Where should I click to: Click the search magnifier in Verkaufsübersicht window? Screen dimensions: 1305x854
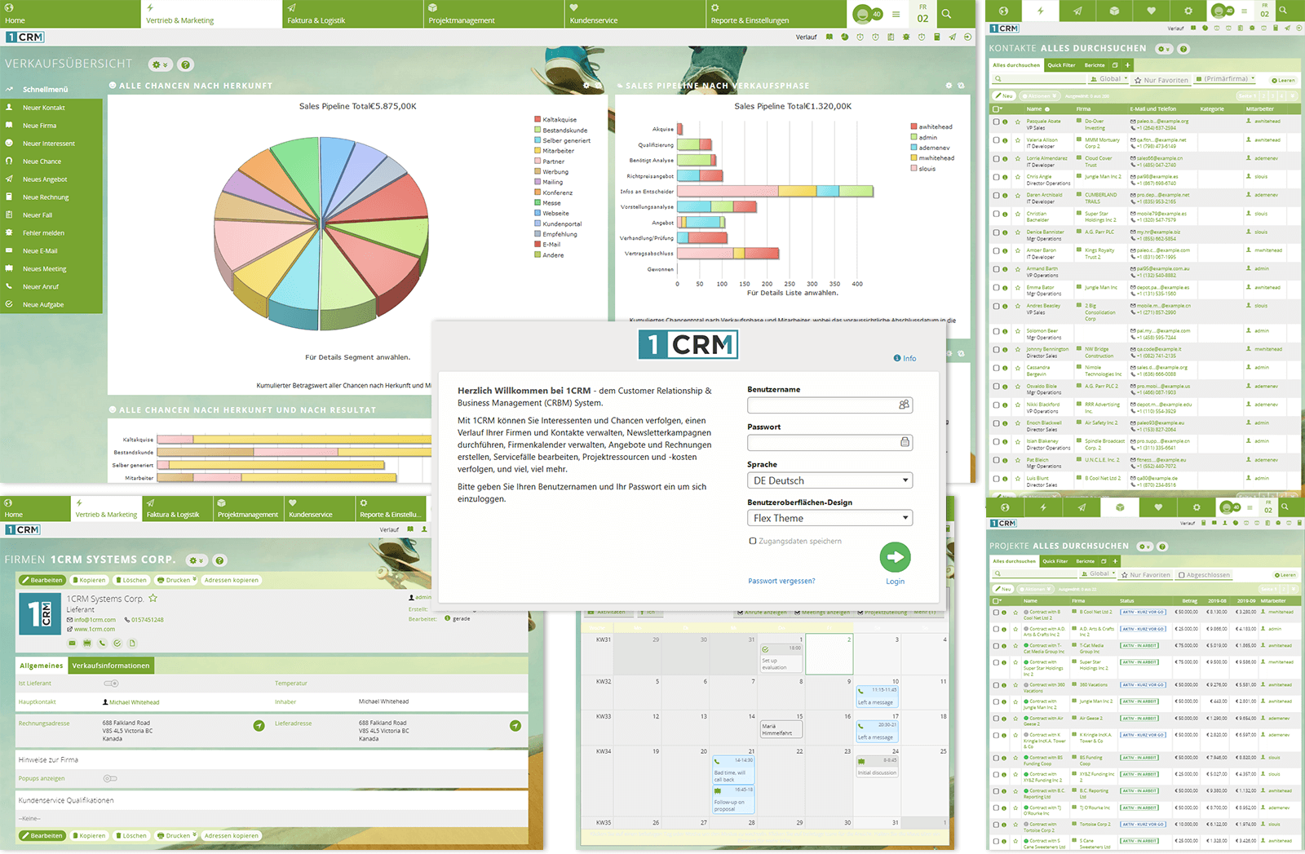click(946, 14)
